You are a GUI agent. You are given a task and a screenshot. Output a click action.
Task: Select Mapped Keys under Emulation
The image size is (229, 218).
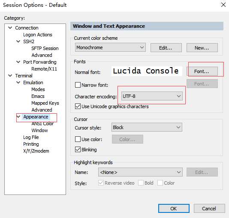click(x=45, y=103)
